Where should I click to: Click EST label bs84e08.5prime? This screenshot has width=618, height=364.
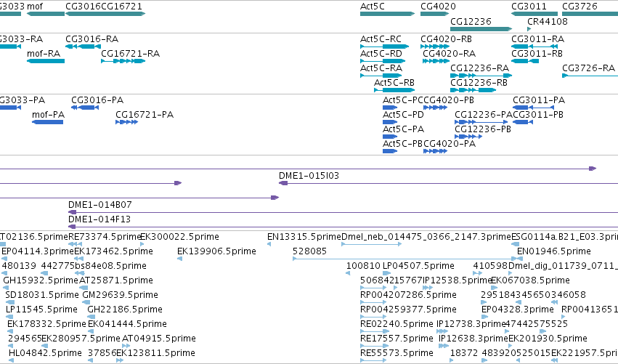coord(110,266)
